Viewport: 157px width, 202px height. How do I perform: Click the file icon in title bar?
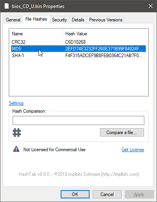coord(6,6)
